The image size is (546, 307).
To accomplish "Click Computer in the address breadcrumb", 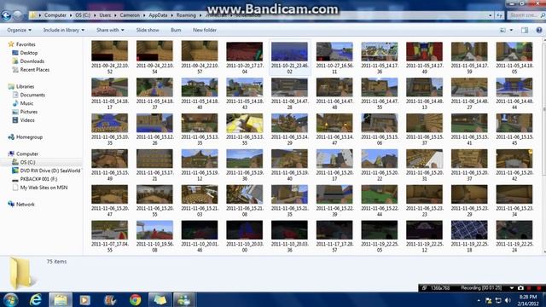I will [x=55, y=15].
